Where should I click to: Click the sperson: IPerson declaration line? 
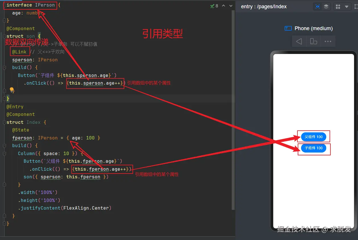click(35, 60)
